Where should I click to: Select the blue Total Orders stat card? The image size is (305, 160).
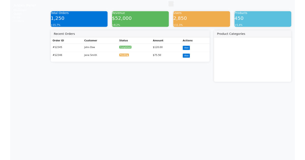pyautogui.click(x=79, y=19)
